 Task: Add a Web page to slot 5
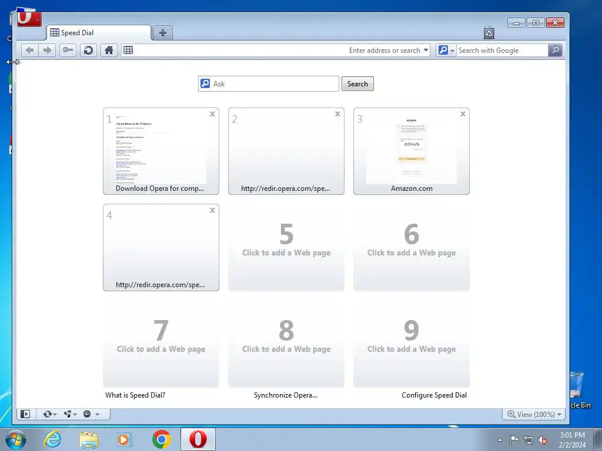point(286,247)
